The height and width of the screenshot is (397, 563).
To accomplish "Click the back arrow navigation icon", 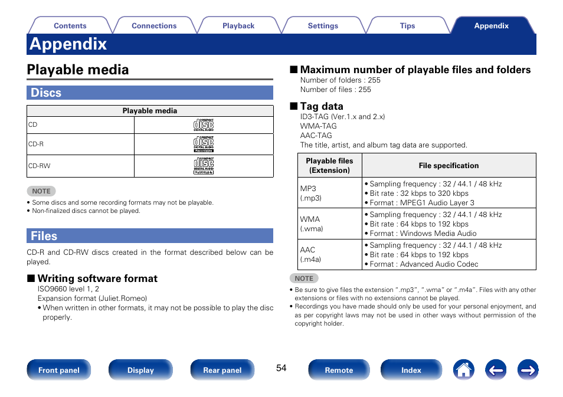I will click(x=496, y=370).
